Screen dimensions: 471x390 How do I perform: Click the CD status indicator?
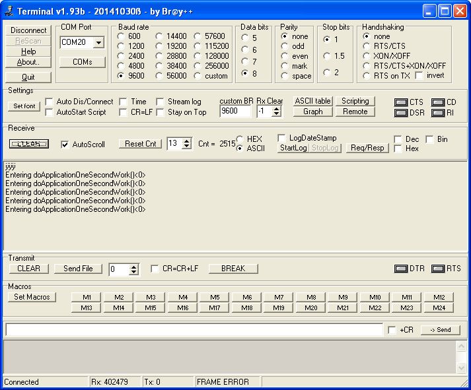438,102
